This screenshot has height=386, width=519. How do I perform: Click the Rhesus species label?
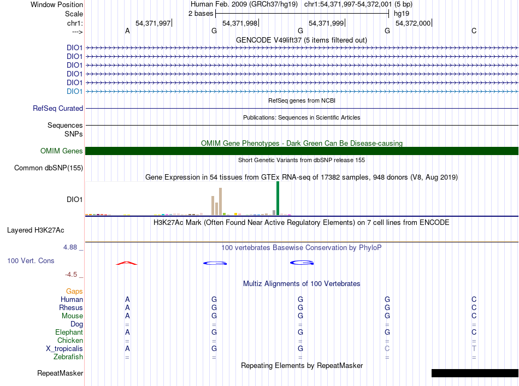(x=71, y=307)
